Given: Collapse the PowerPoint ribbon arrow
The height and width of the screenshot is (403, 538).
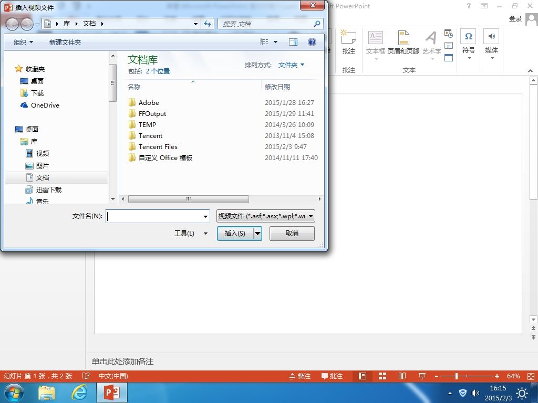Looking at the screenshot, I should pos(530,71).
